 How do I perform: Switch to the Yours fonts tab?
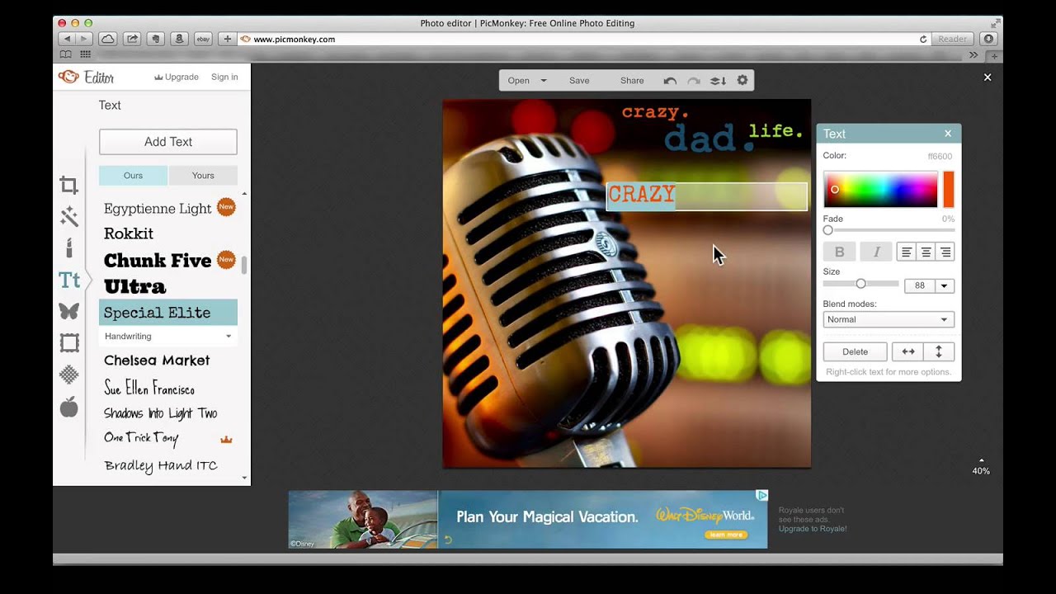tap(203, 176)
